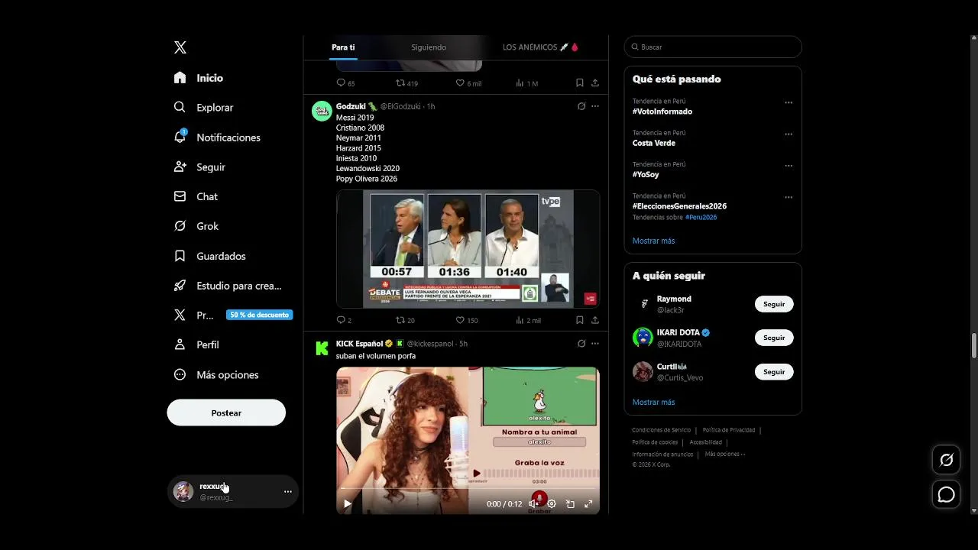978x550 pixels.
Task: View Godzuki post analytics 2 mil
Action: [528, 320]
